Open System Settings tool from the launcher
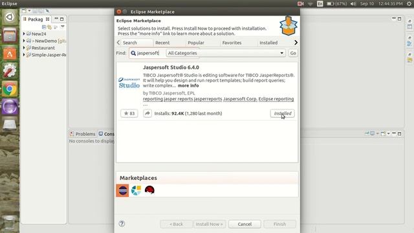Screen dimensions: 414x233 tap(10, 71)
